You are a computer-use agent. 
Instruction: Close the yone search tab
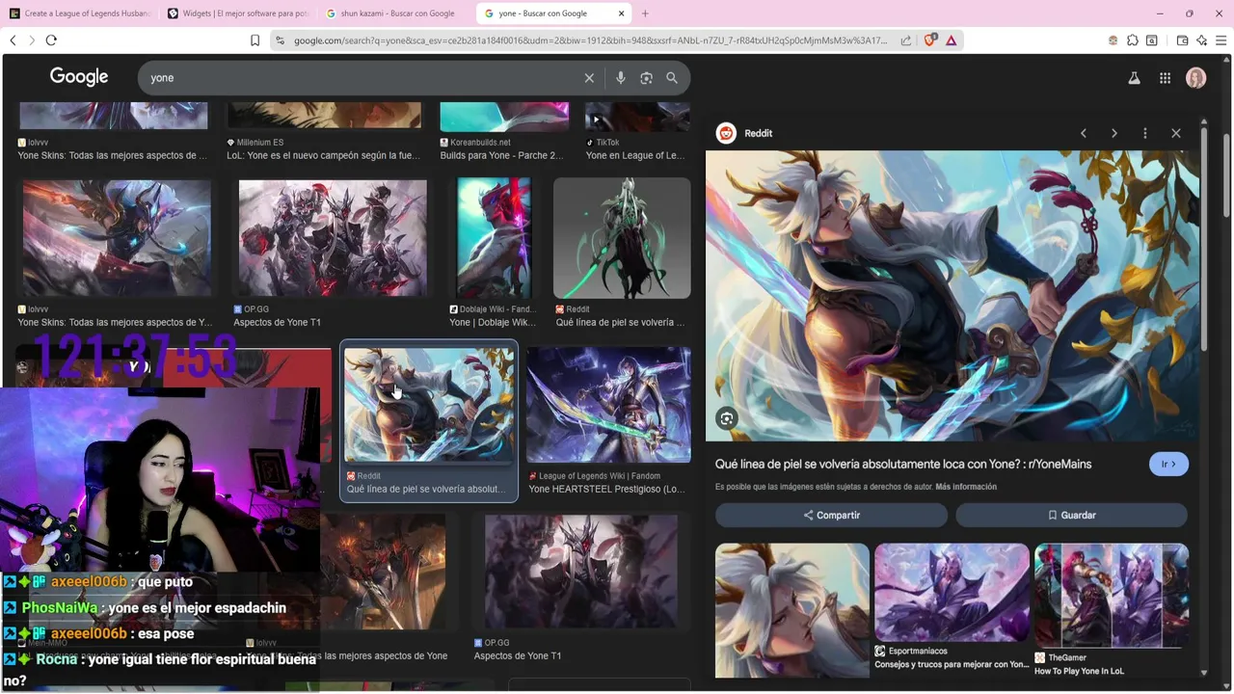click(622, 13)
